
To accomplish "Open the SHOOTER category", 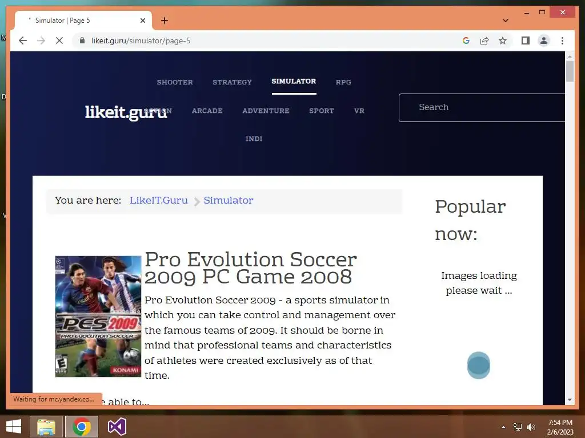I will tap(175, 82).
